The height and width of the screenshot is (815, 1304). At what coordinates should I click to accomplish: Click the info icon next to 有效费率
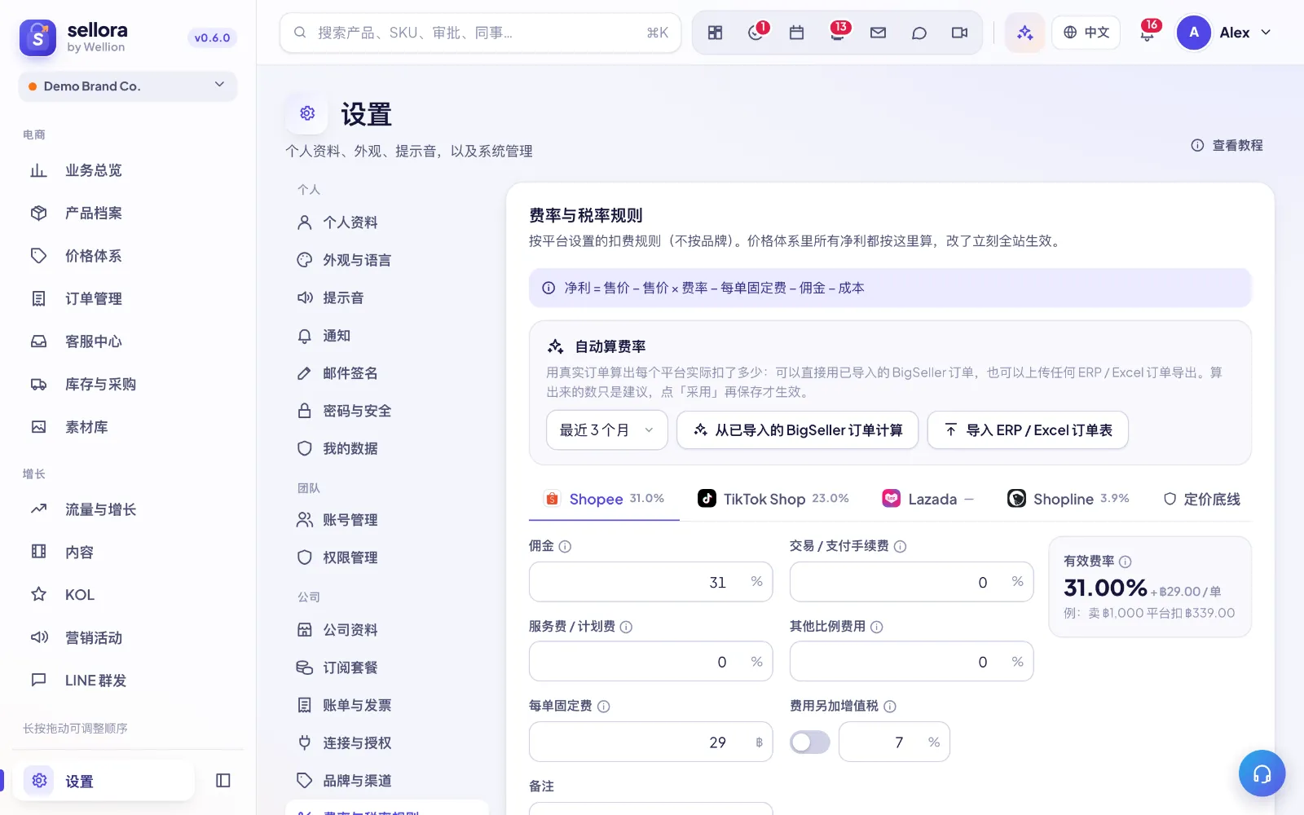click(x=1126, y=562)
